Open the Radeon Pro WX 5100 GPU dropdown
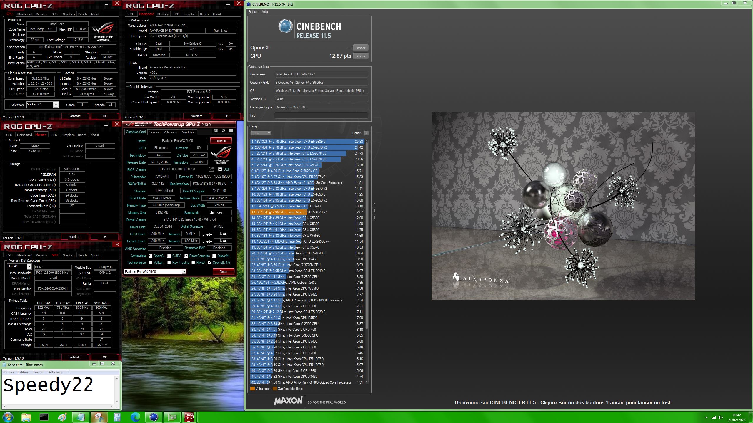 [155, 272]
